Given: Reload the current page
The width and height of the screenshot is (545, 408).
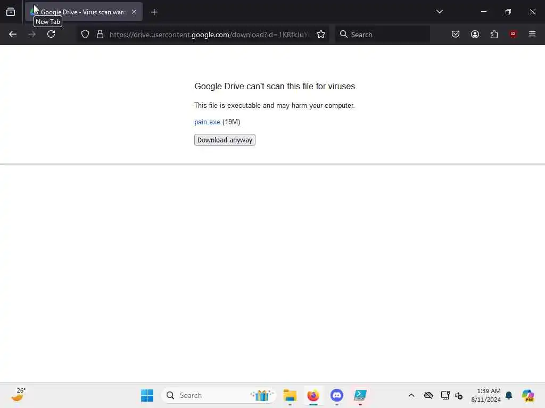Looking at the screenshot, I should click(51, 34).
